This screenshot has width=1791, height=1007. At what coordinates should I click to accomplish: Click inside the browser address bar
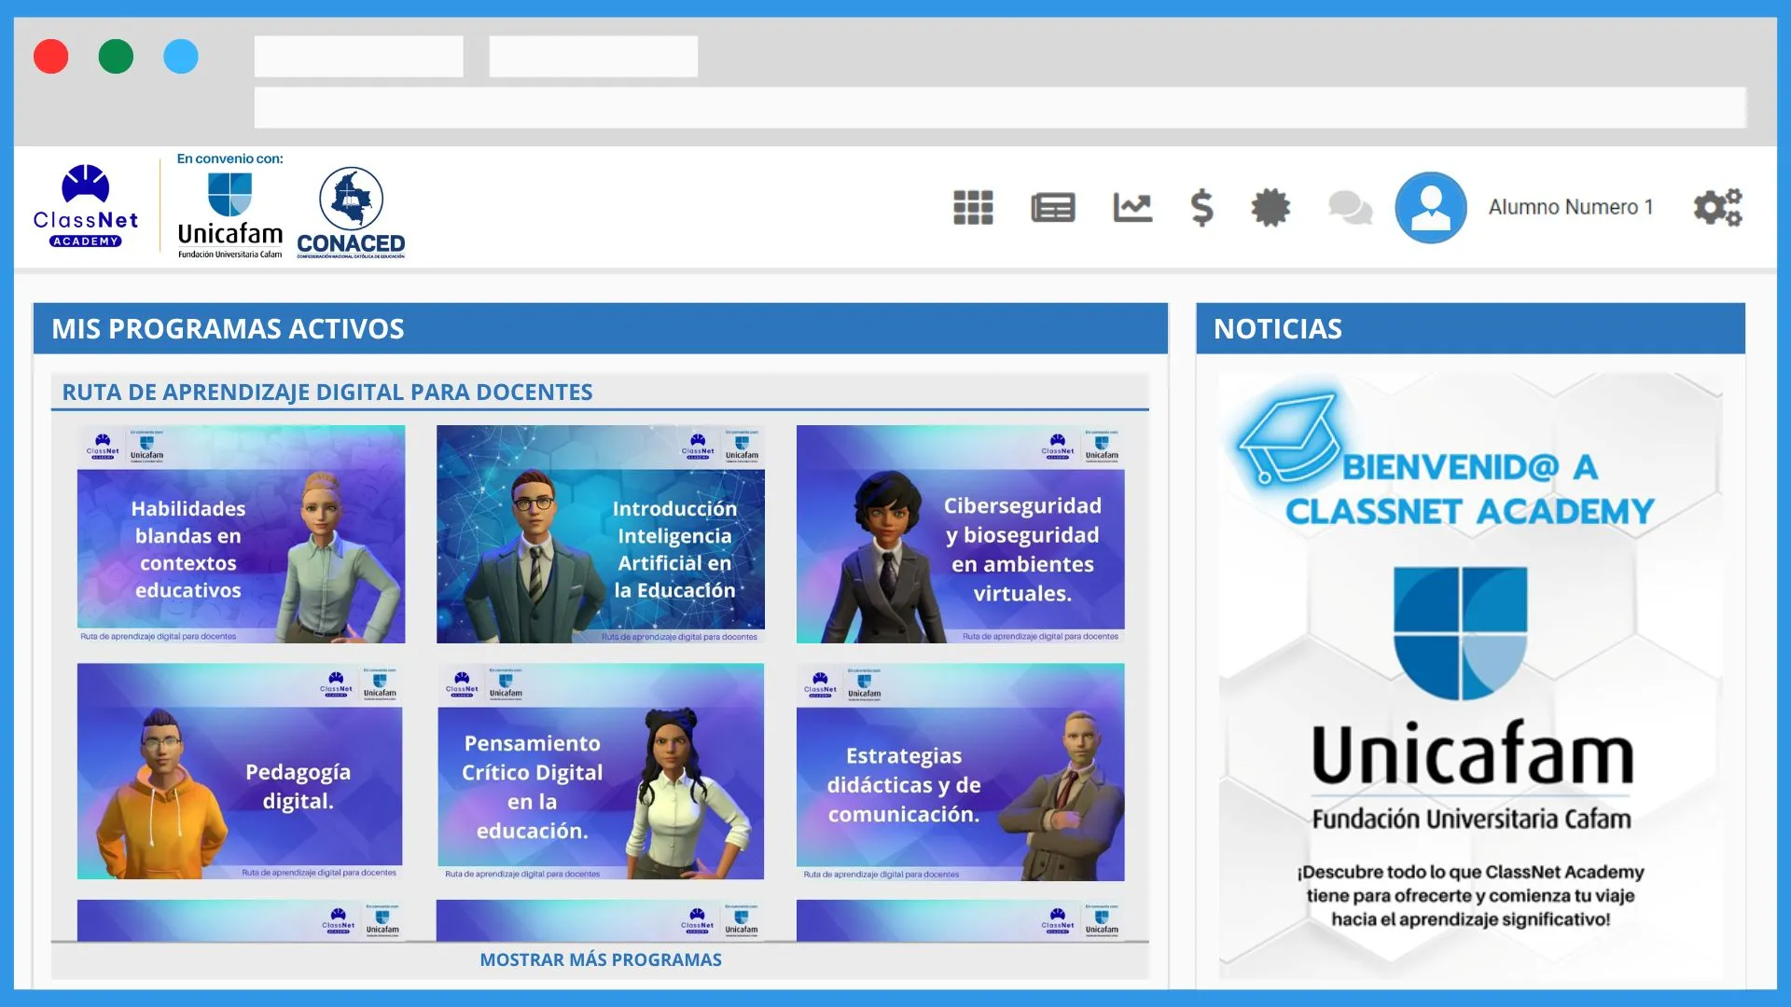coord(998,107)
